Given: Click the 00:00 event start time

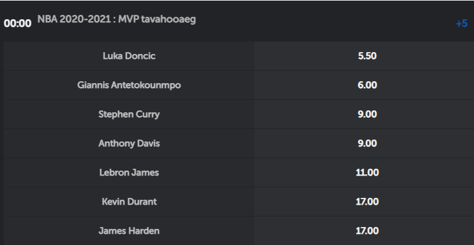Looking at the screenshot, I should tap(17, 24).
